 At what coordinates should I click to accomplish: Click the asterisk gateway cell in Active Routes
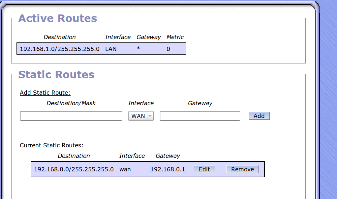pyautogui.click(x=138, y=48)
